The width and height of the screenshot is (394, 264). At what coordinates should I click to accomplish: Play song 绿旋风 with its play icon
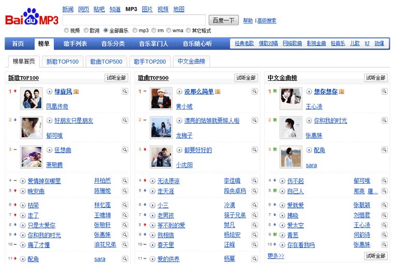coord(49,92)
